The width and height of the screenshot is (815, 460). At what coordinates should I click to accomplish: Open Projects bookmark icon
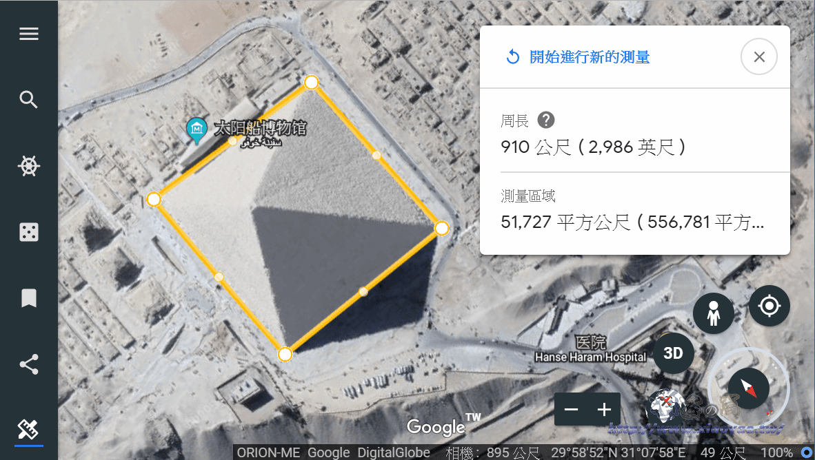[28, 298]
